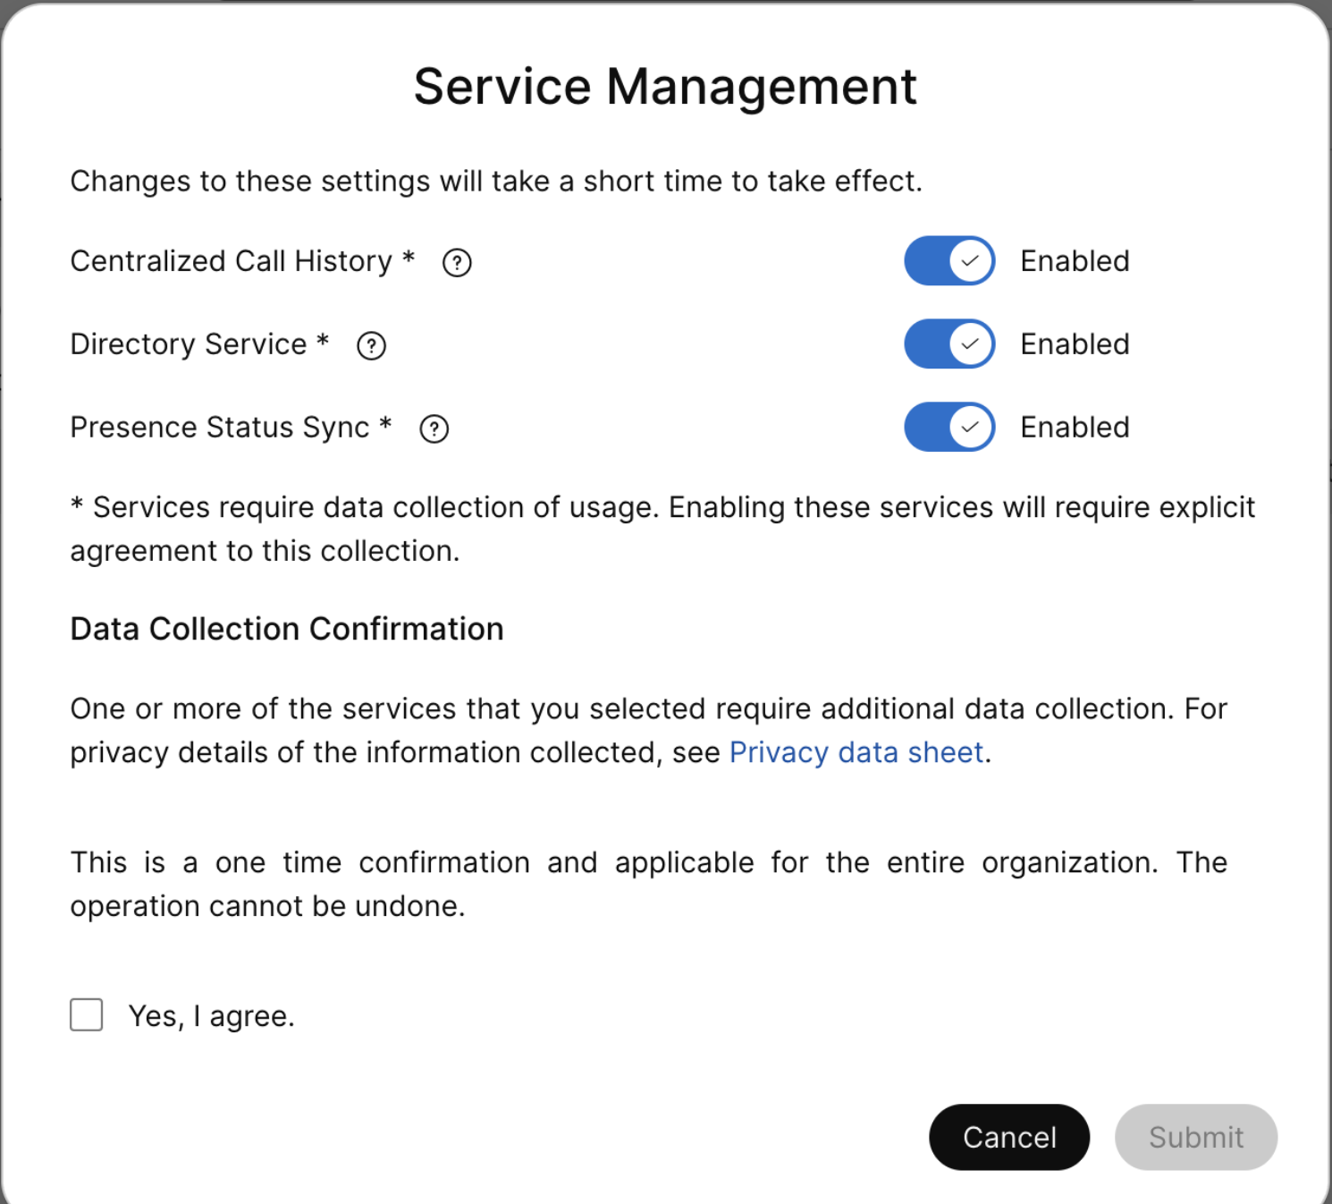
Task: Open help for Directory Service
Action: (x=371, y=345)
